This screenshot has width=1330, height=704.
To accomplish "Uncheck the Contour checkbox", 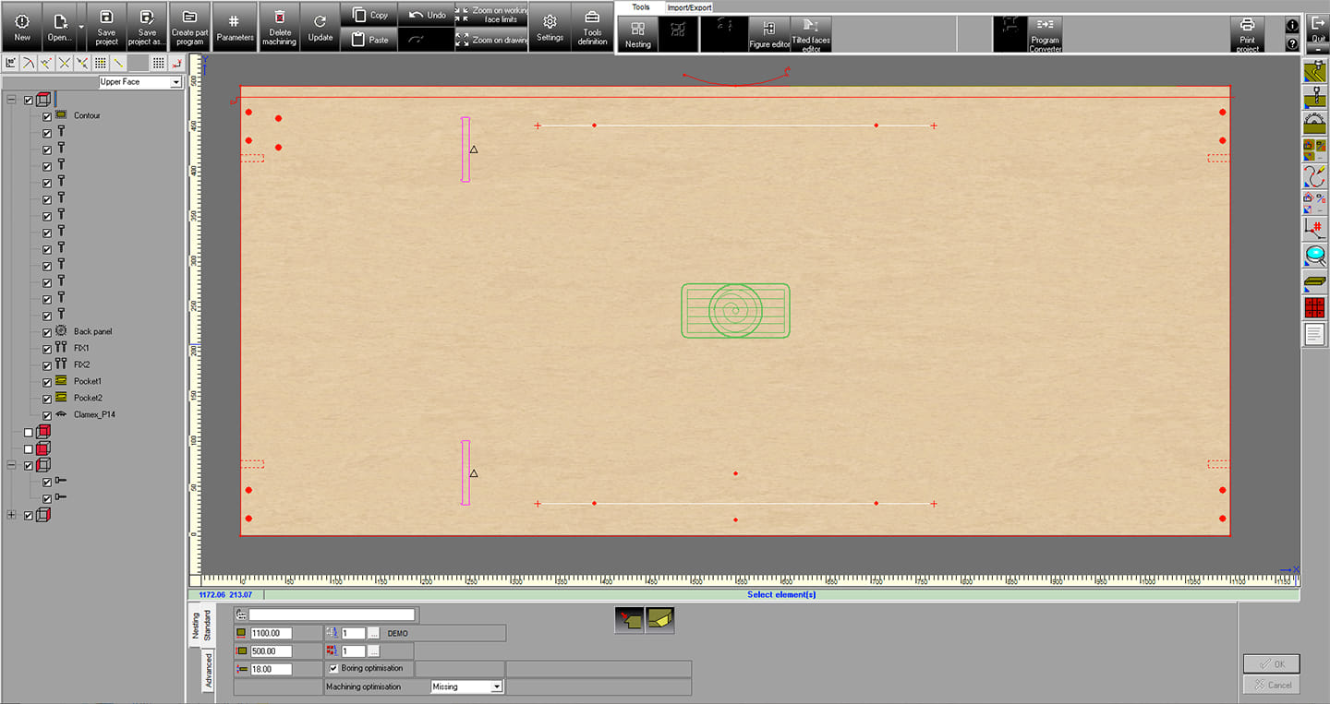I will point(47,116).
